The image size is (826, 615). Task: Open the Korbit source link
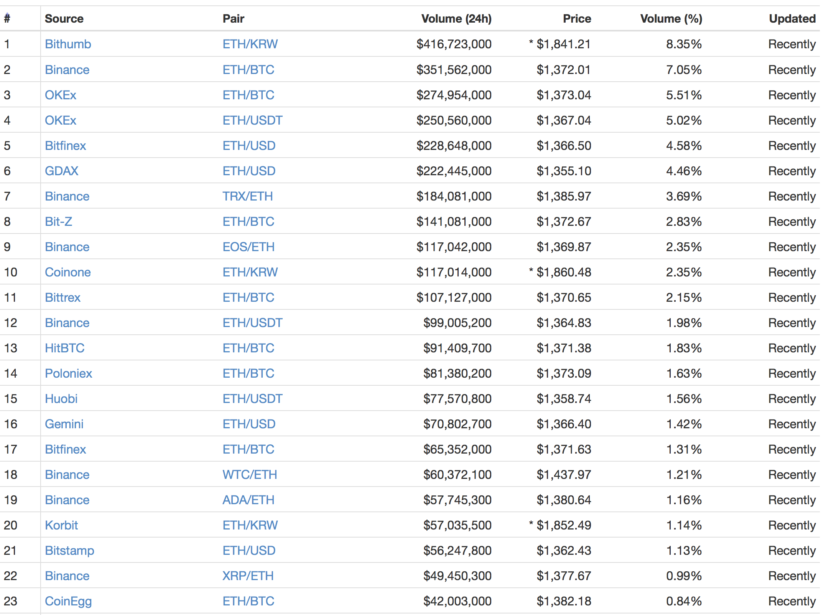click(x=61, y=525)
